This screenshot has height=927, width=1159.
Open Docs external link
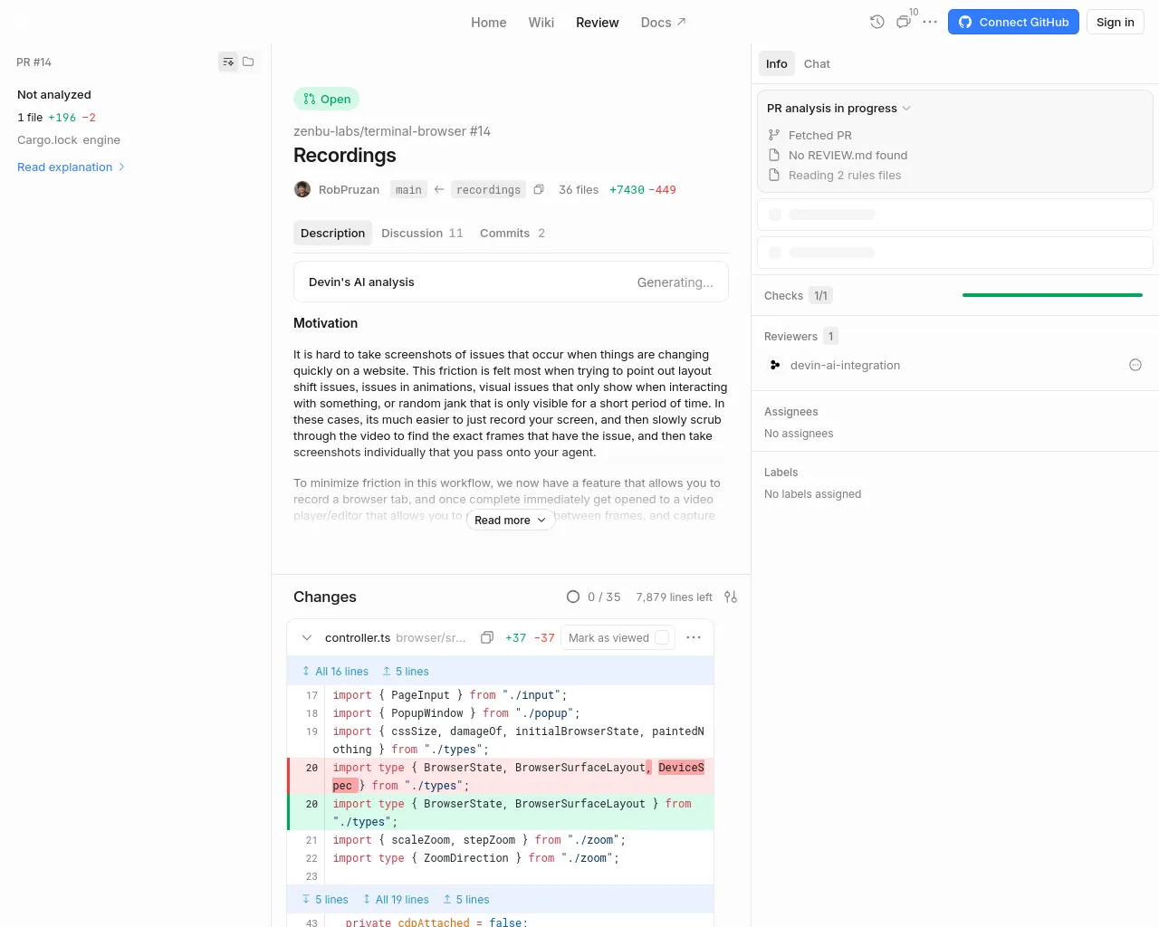click(x=663, y=22)
